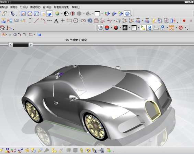Click the green download arrow assembly icon
194x154 pixels.
pyautogui.click(x=109, y=150)
